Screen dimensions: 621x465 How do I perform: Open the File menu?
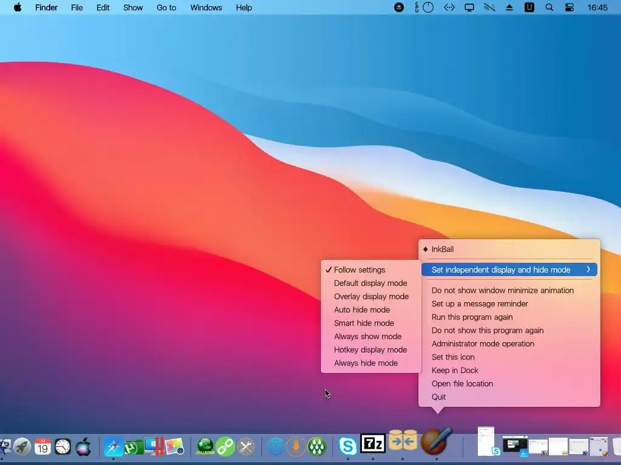click(x=77, y=7)
